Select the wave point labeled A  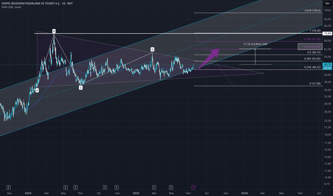pos(37,91)
